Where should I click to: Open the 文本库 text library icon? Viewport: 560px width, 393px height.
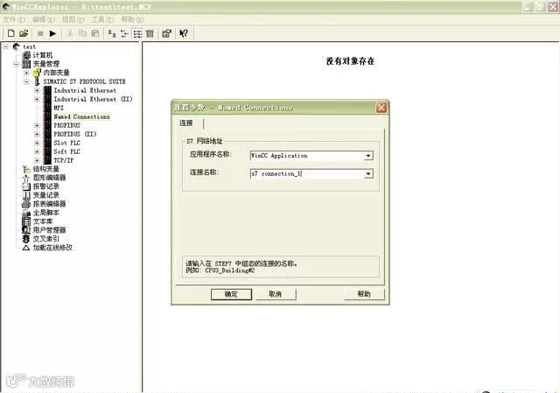(x=26, y=221)
